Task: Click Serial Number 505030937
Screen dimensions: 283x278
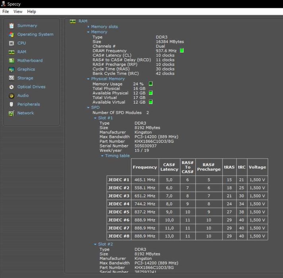Action: click(x=145, y=146)
